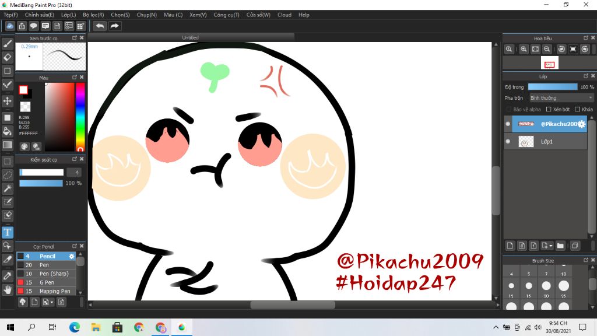The image size is (597, 336).
Task: Select the Pen (Sharp) brush
Action: [x=46, y=274]
